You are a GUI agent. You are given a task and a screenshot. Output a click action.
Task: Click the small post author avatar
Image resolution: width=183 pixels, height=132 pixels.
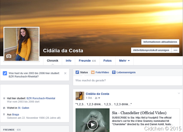tap(80, 96)
